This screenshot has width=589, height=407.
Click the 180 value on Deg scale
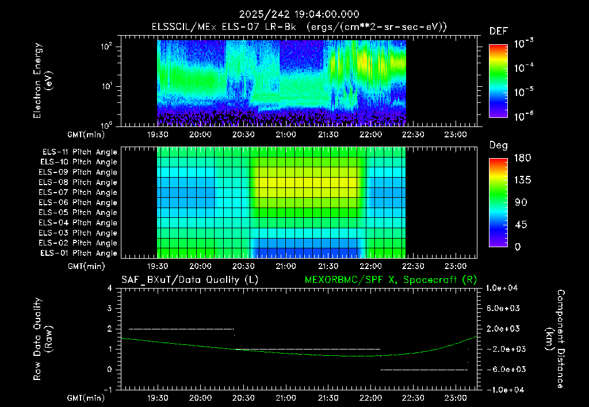point(522,158)
